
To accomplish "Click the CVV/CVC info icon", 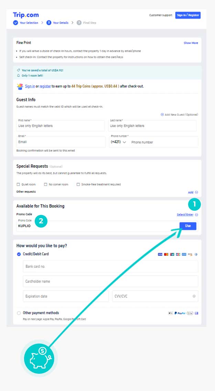I will (194, 296).
